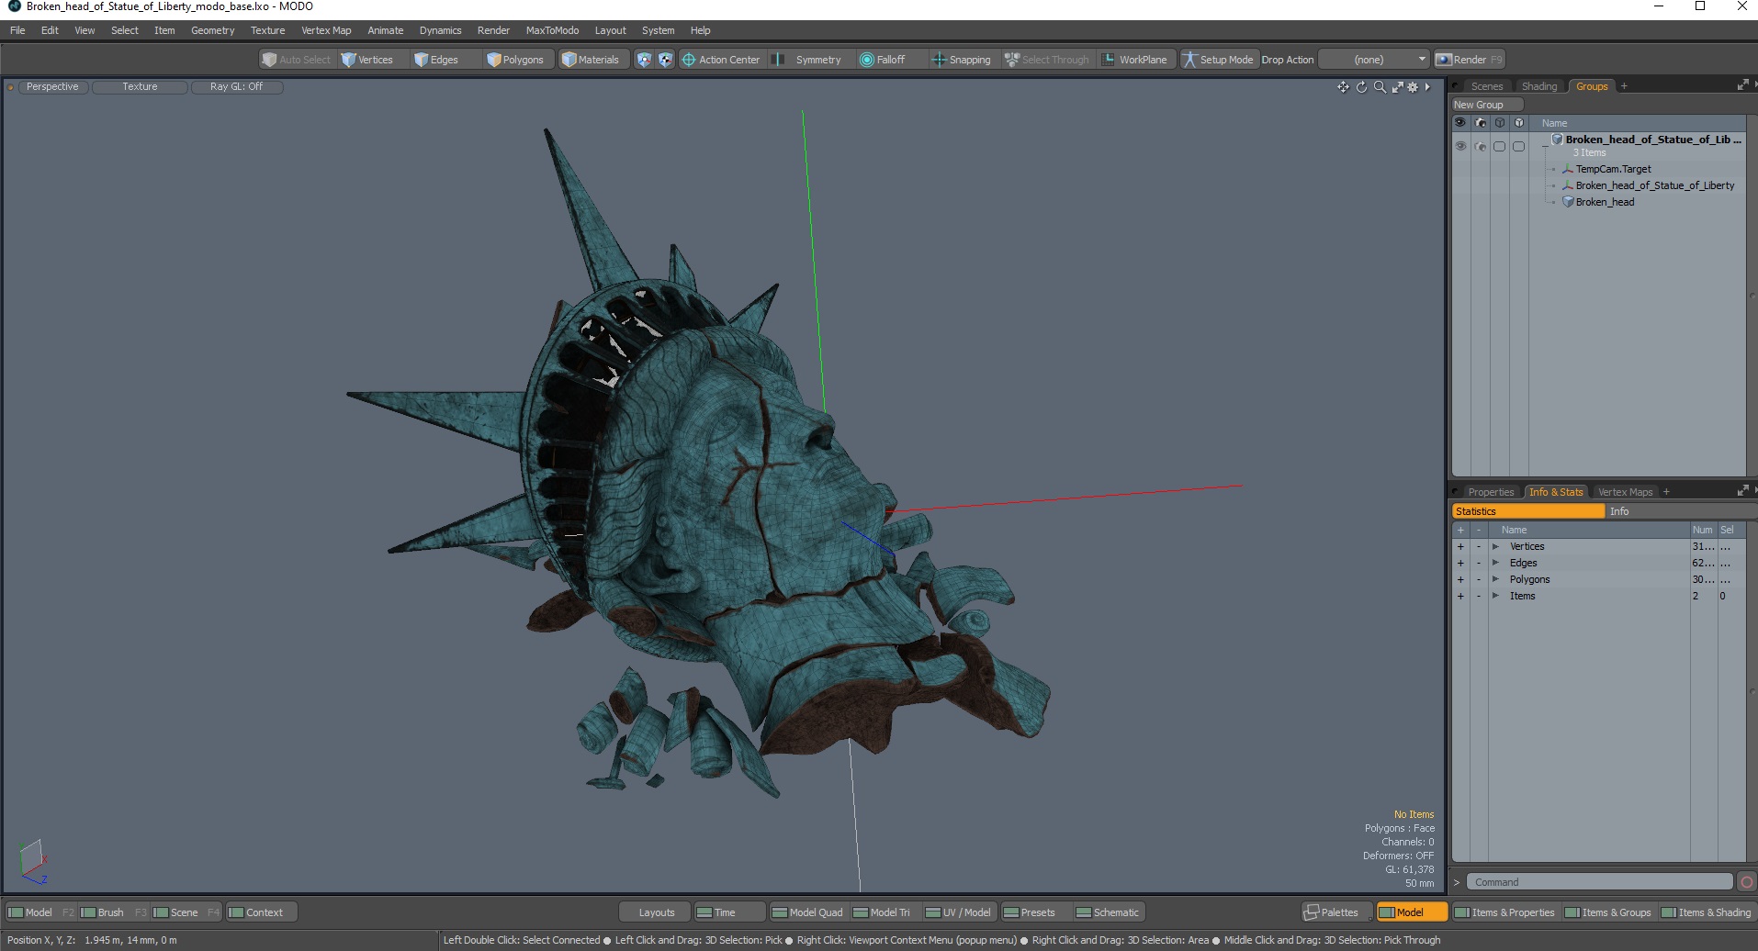Select the Edges selection mode icon
Image resolution: width=1758 pixels, height=951 pixels.
click(x=421, y=60)
